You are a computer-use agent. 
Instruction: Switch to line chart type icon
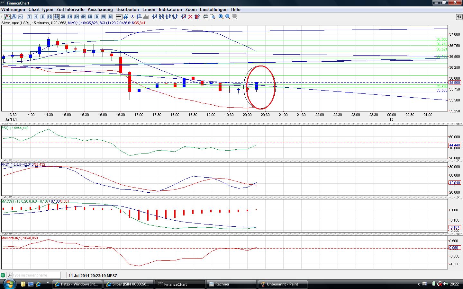pos(21,17)
